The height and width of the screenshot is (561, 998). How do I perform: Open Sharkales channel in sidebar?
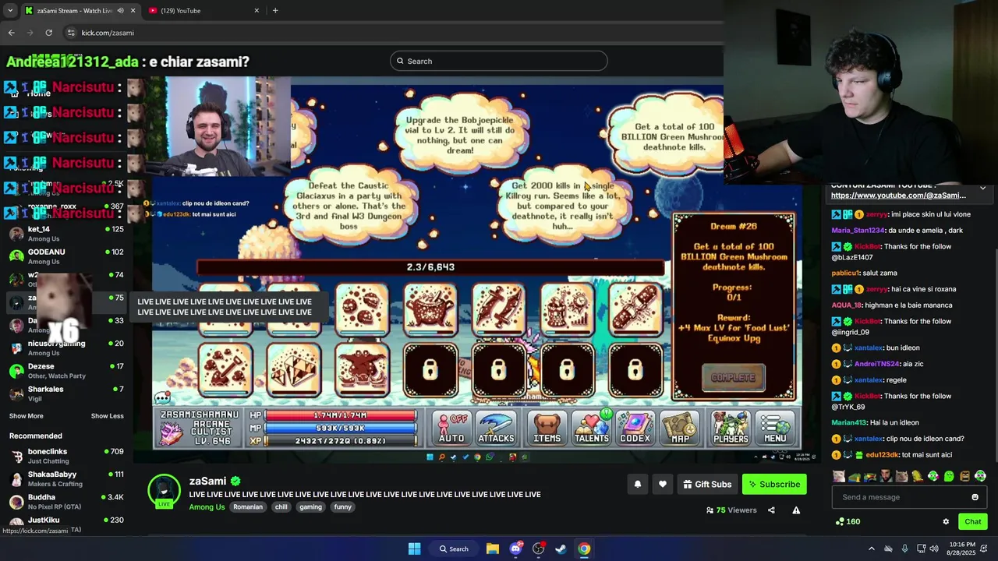(x=66, y=393)
